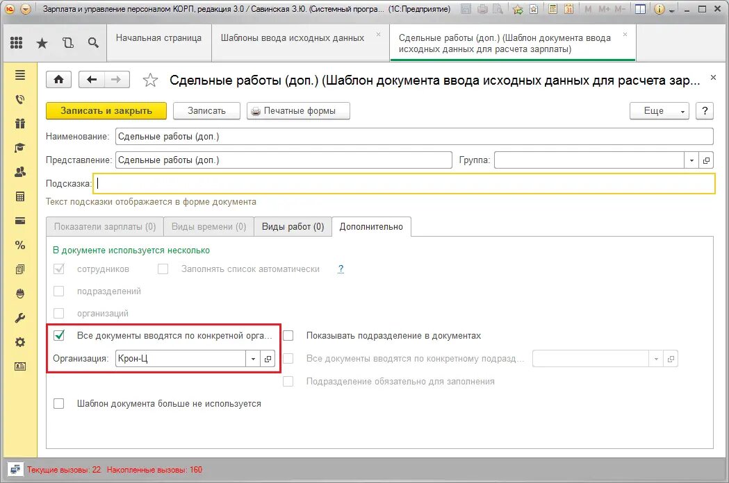Screen dimensions: 729x483
Task: Toggle 'Все документы вводятся по конкретному подразд...' checkbox
Action: (x=288, y=359)
